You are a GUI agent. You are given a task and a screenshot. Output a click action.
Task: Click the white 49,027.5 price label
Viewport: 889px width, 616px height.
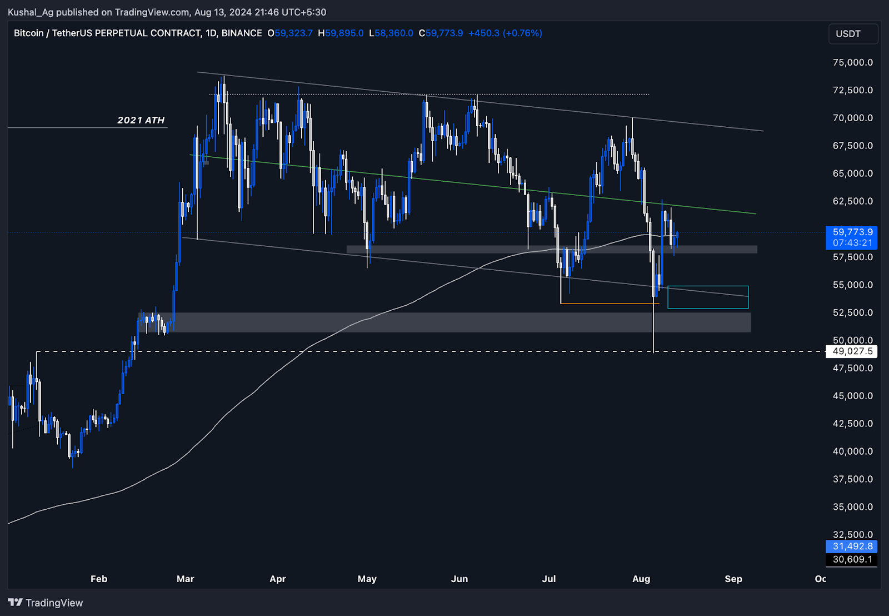(852, 351)
